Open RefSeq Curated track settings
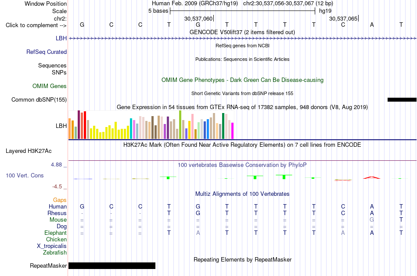The height and width of the screenshot is (276, 417). point(47,52)
